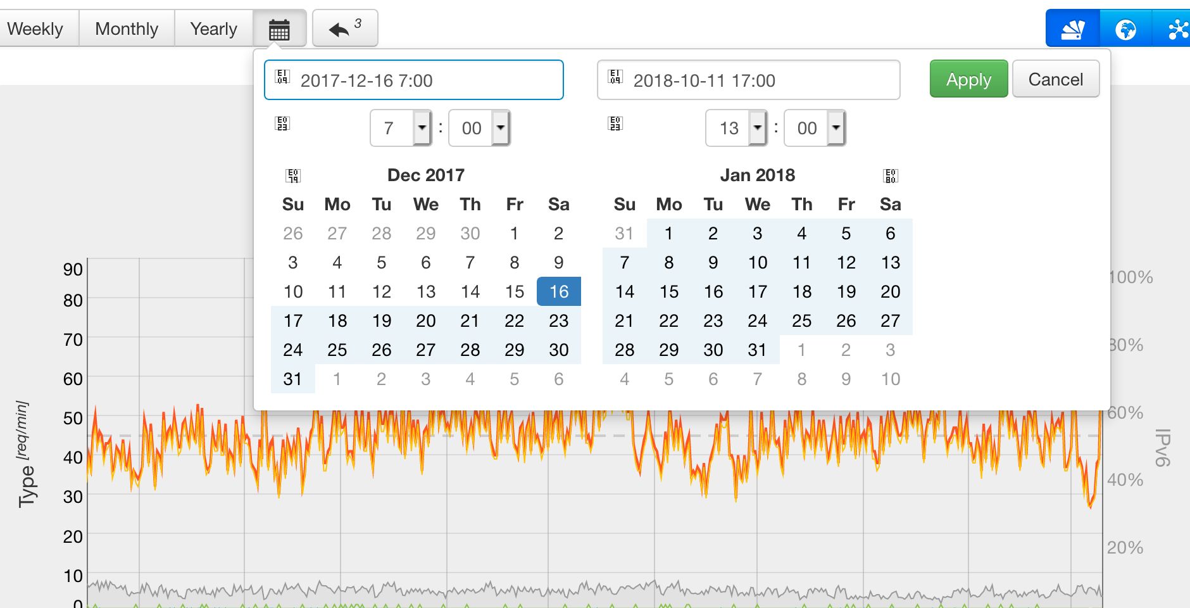Click the icon inside start date field
Image resolution: width=1190 pixels, height=608 pixels.
[x=282, y=77]
